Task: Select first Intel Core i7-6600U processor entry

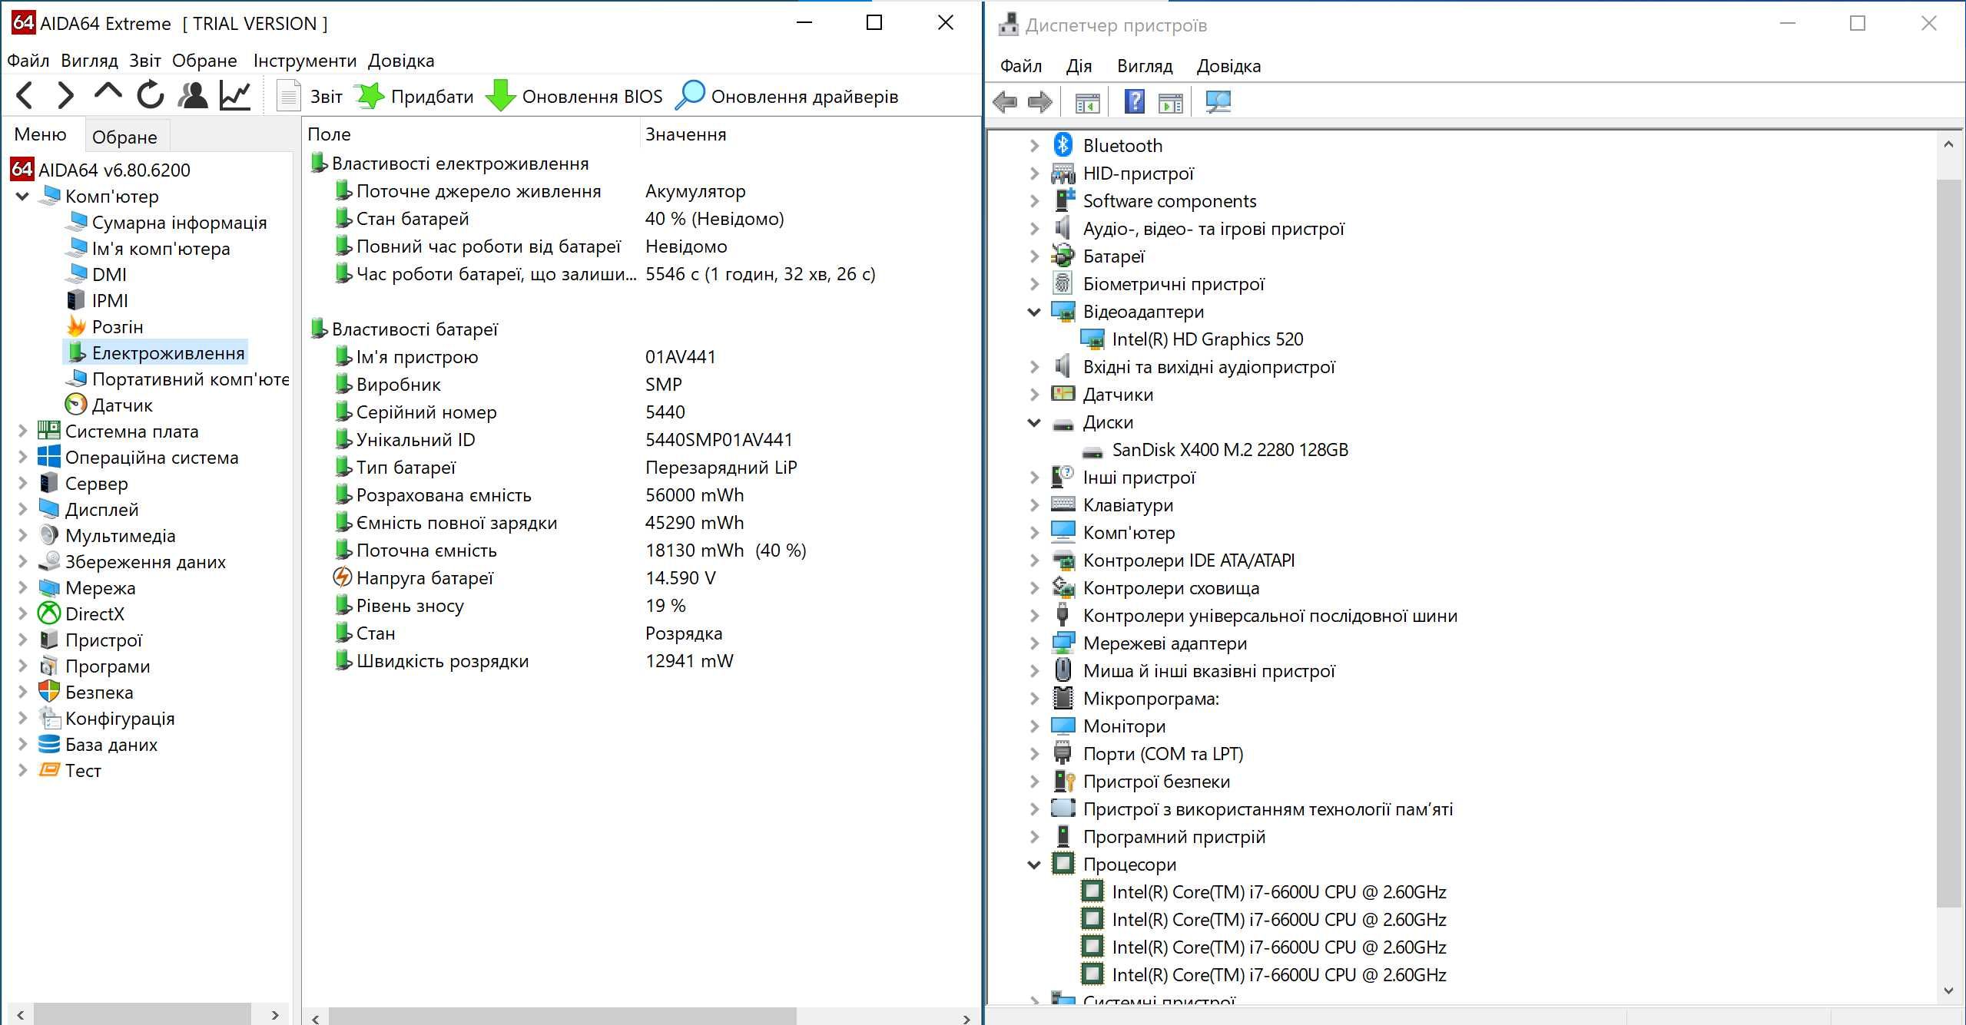Action: (x=1264, y=892)
